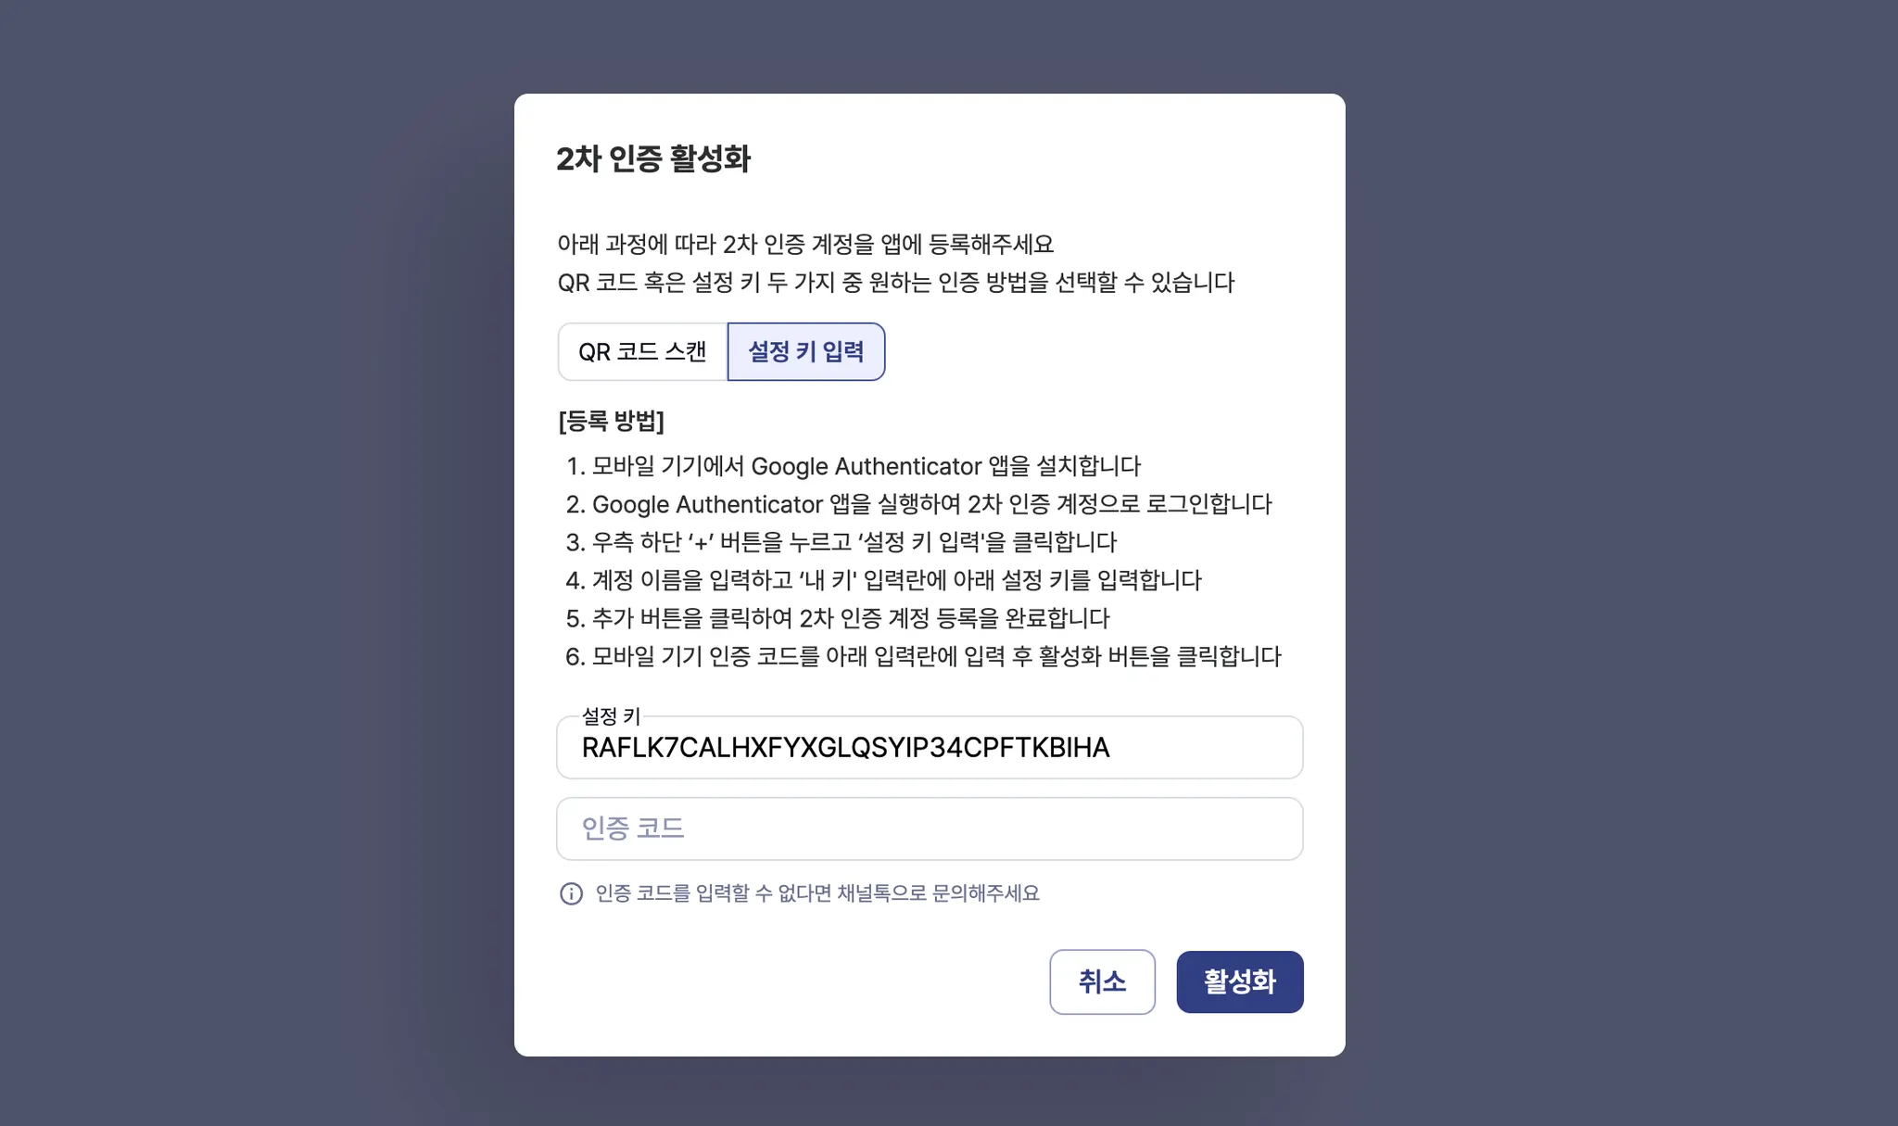Click the setup key text RAFLK7CALHXFYXGLQSYIP34CPFTKBIHA
Image resolution: width=1898 pixels, height=1126 pixels.
click(x=845, y=748)
